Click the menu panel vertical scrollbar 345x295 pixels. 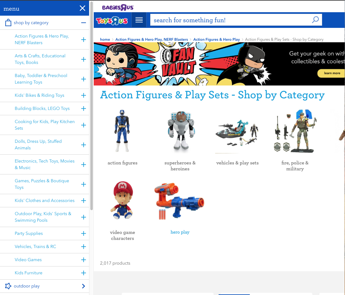click(x=92, y=106)
